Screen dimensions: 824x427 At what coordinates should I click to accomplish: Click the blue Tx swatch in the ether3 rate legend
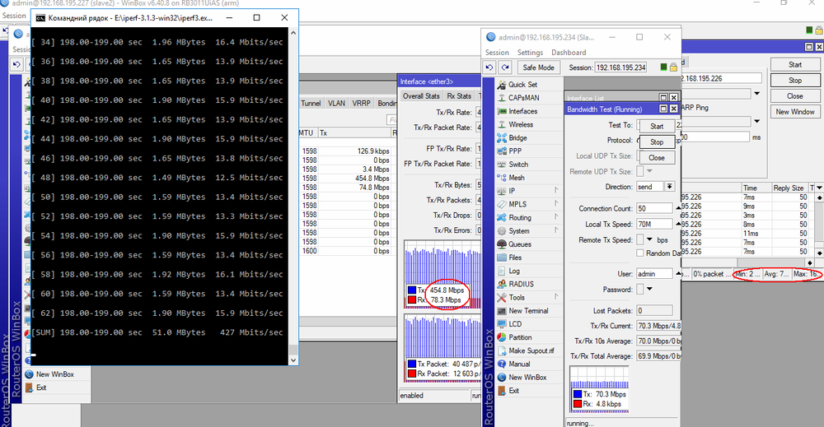411,290
